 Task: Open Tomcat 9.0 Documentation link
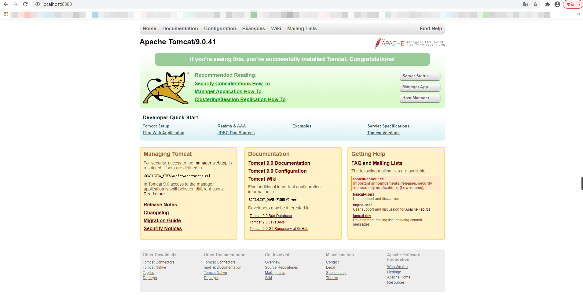click(279, 163)
